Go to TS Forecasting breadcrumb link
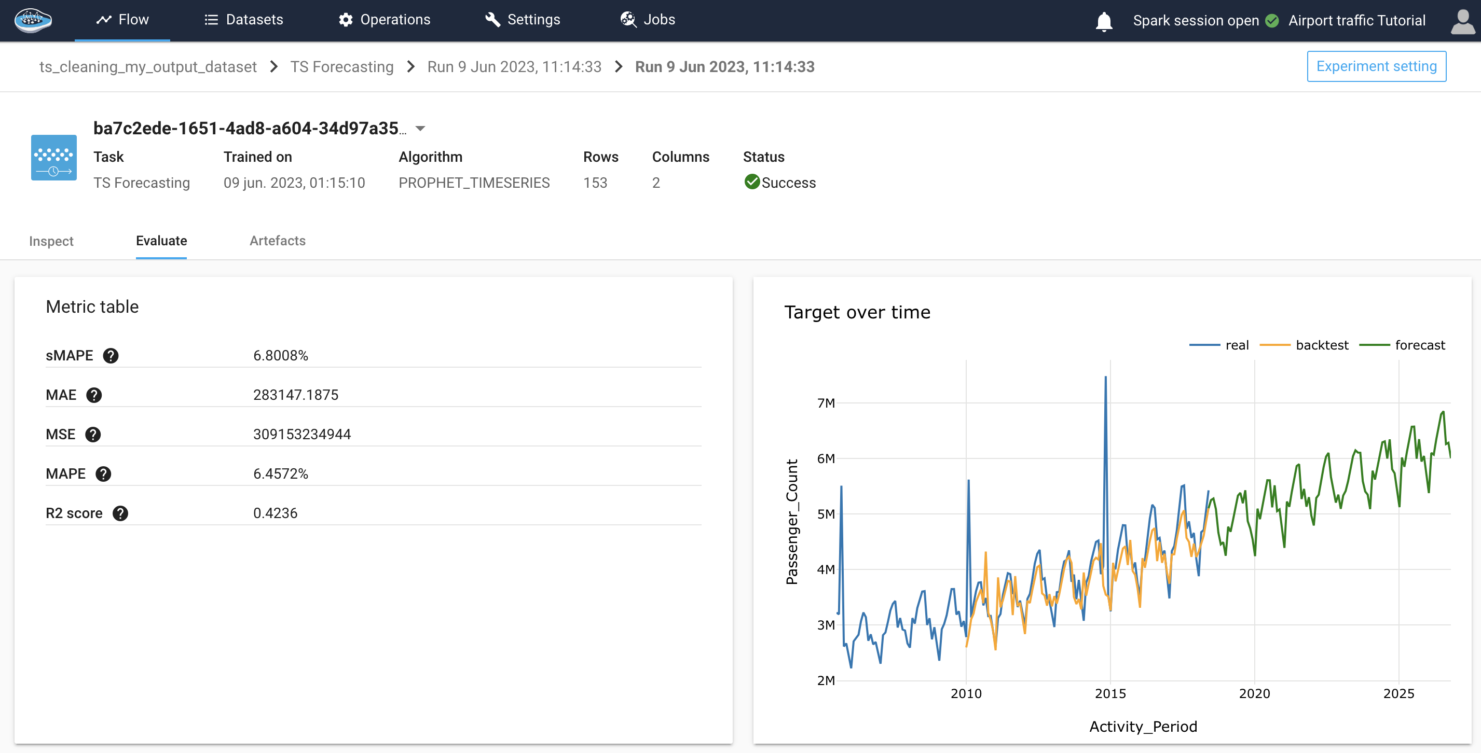This screenshot has width=1481, height=753. click(x=341, y=66)
